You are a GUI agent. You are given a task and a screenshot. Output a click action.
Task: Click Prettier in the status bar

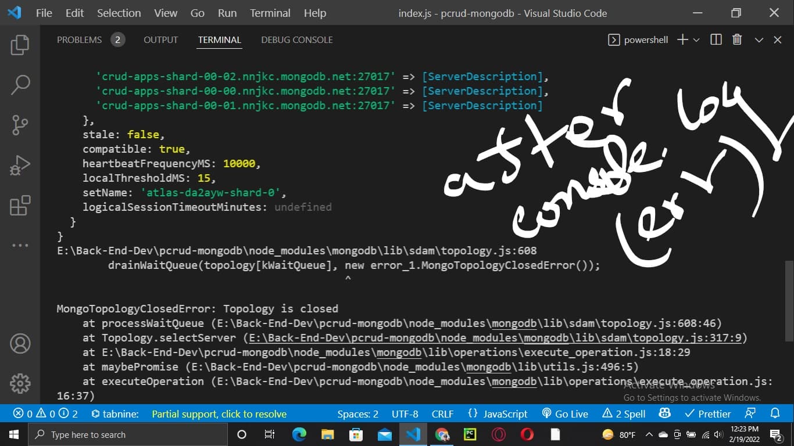pos(707,414)
